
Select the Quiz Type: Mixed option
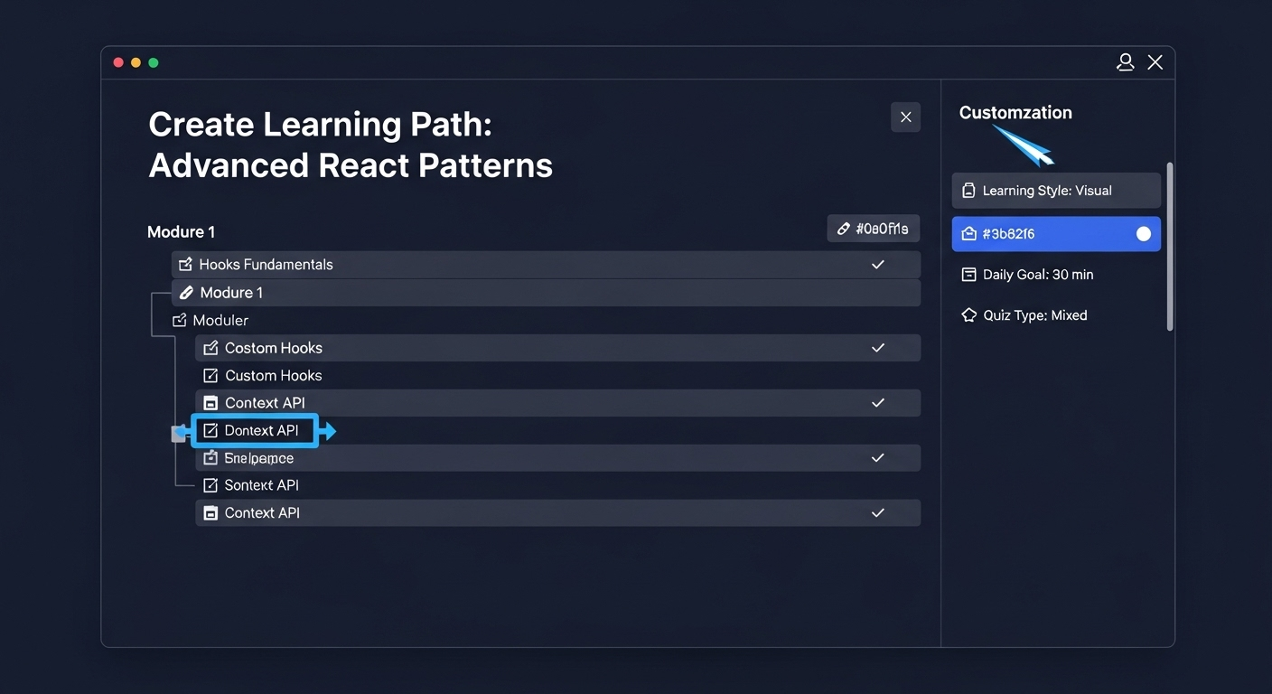(1034, 315)
